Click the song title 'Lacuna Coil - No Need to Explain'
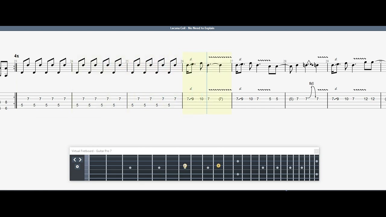 192,28
